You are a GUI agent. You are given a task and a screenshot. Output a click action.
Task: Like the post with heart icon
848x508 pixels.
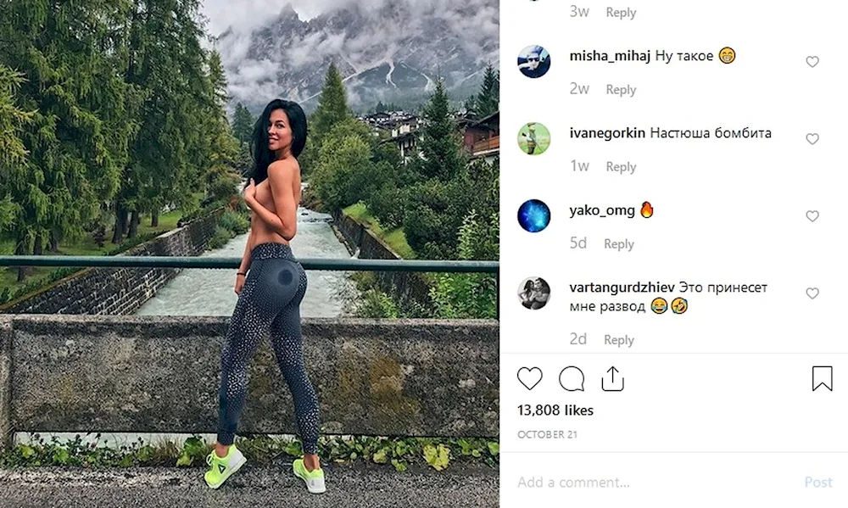coord(529,378)
